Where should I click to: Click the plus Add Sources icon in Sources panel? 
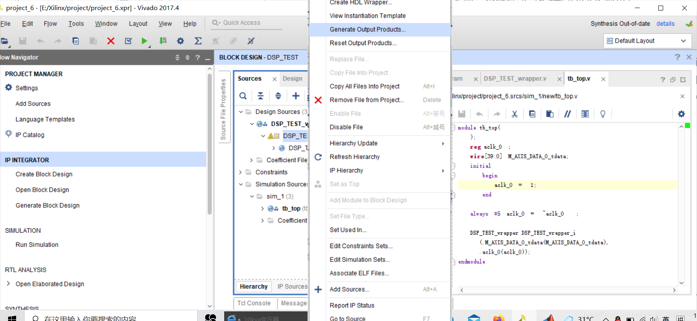[x=295, y=95]
